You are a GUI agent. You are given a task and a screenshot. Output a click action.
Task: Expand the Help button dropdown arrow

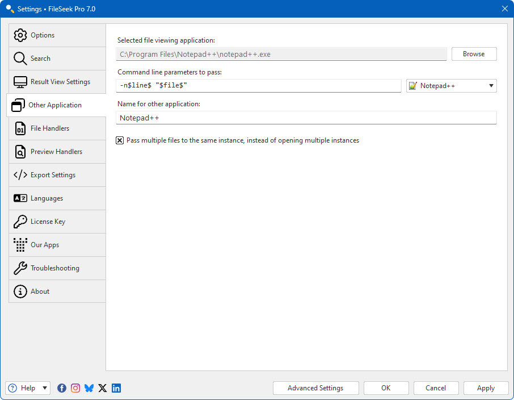tap(45, 388)
